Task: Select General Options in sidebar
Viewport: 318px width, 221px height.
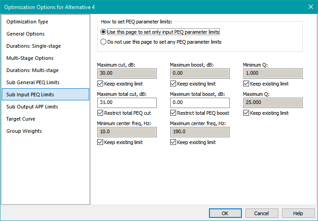Action: [45, 34]
